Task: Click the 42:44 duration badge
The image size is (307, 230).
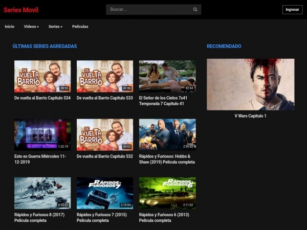Action: point(189,88)
